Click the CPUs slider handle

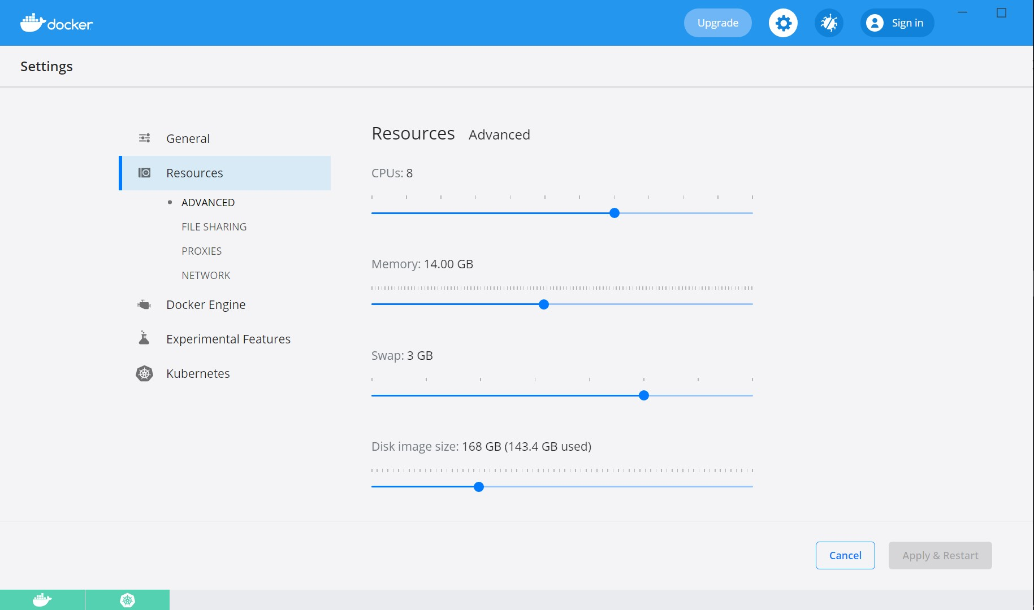coord(614,213)
